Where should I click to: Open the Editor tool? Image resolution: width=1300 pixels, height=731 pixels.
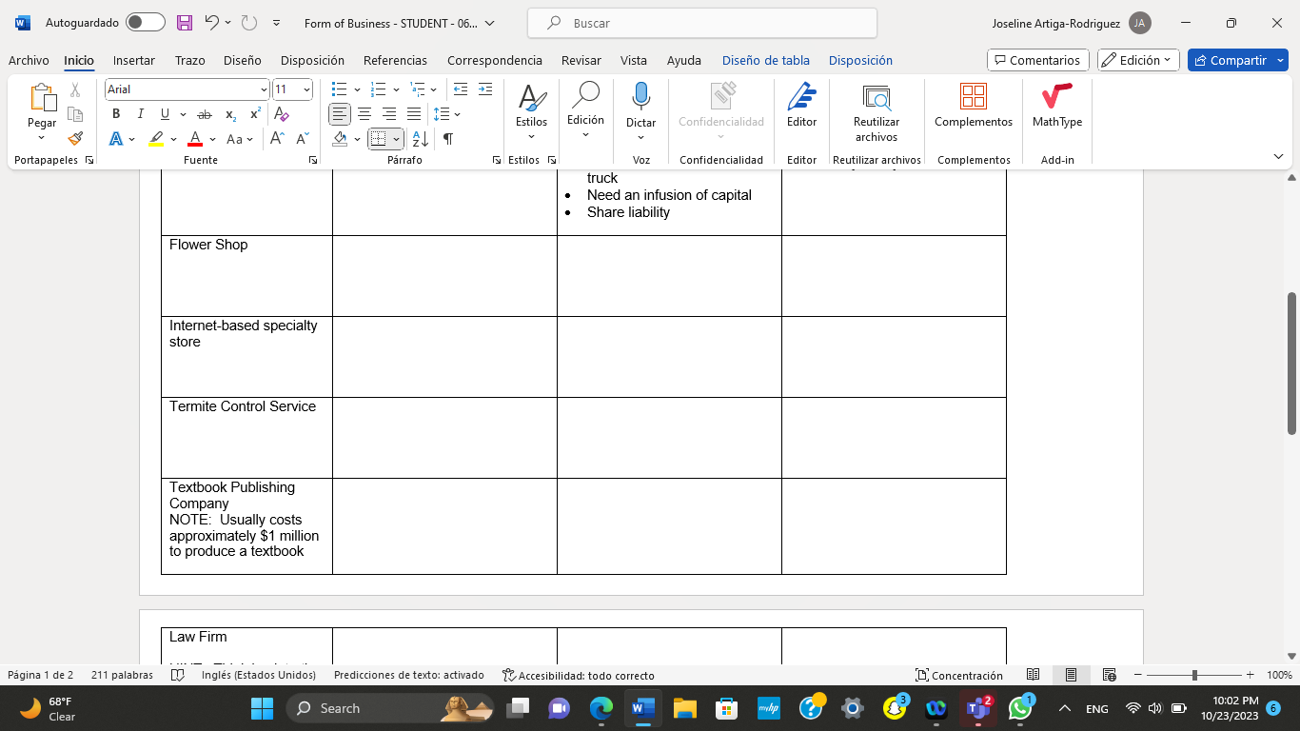[801, 106]
